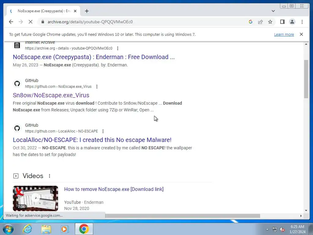The width and height of the screenshot is (313, 235).
Task: Click the vertical scrollbar thumb
Action: (x=306, y=79)
